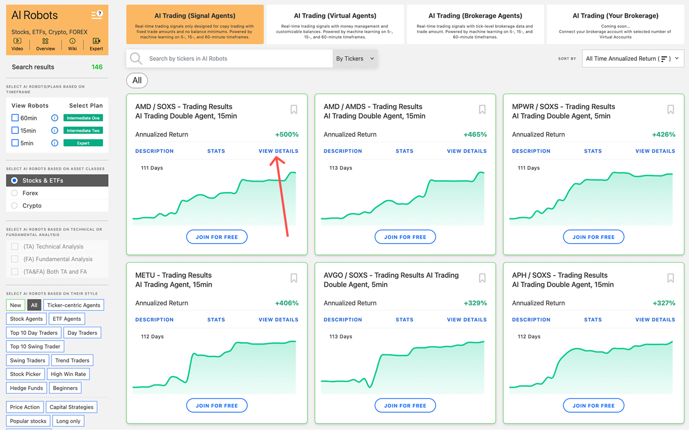Screen dimensions: 689x430
Task: Bookmark the AMD / SOXS trading card
Action: click(x=294, y=110)
